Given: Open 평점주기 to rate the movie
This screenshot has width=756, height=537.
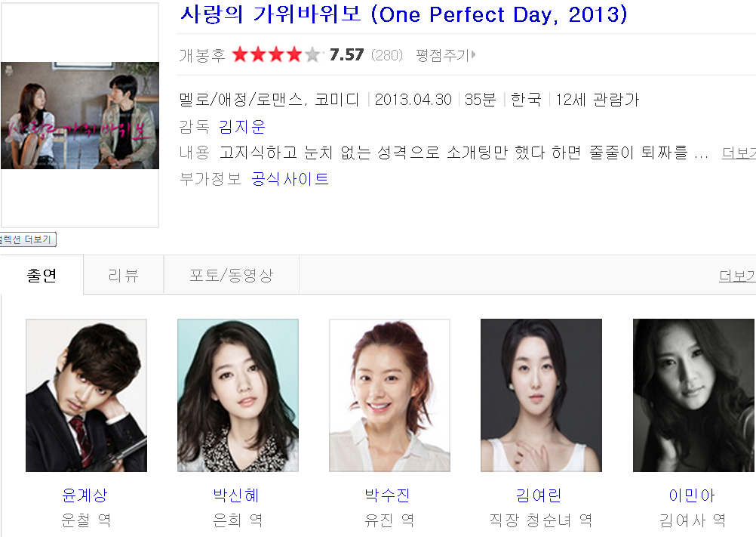Looking at the screenshot, I should coord(443,55).
